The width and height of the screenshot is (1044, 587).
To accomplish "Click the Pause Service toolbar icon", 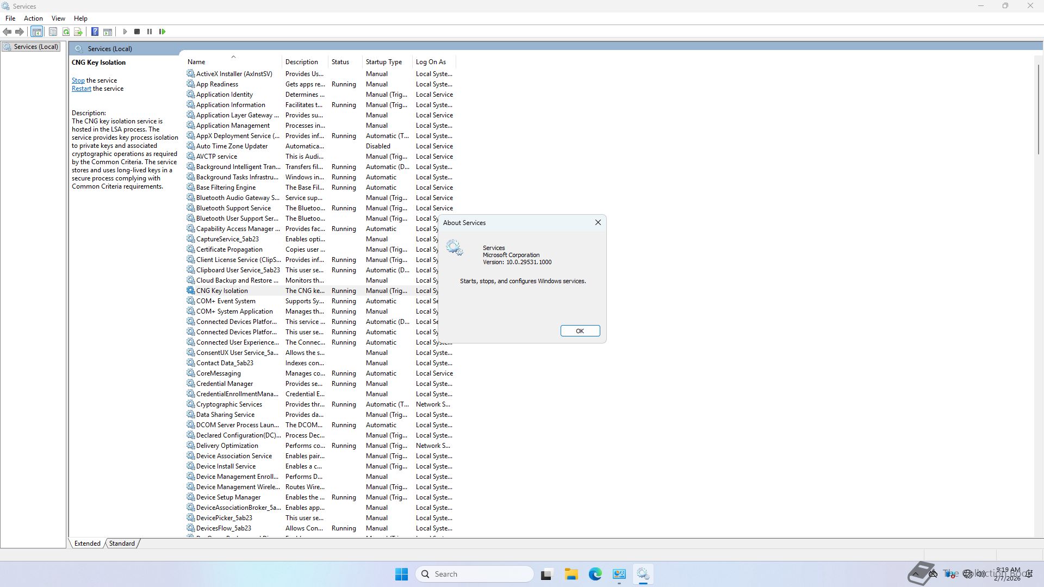I will coord(150,32).
